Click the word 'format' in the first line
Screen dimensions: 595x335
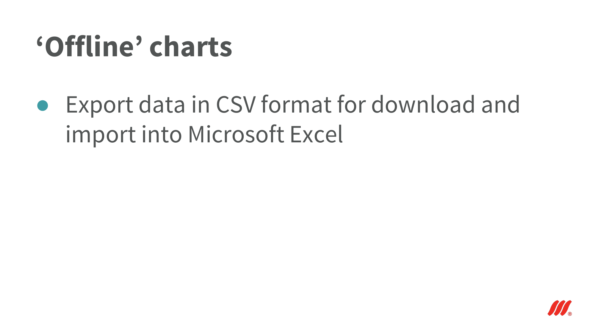pyautogui.click(x=296, y=104)
